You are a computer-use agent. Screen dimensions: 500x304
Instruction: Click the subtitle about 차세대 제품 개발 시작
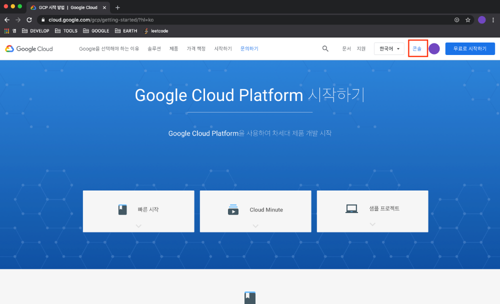tap(249, 133)
